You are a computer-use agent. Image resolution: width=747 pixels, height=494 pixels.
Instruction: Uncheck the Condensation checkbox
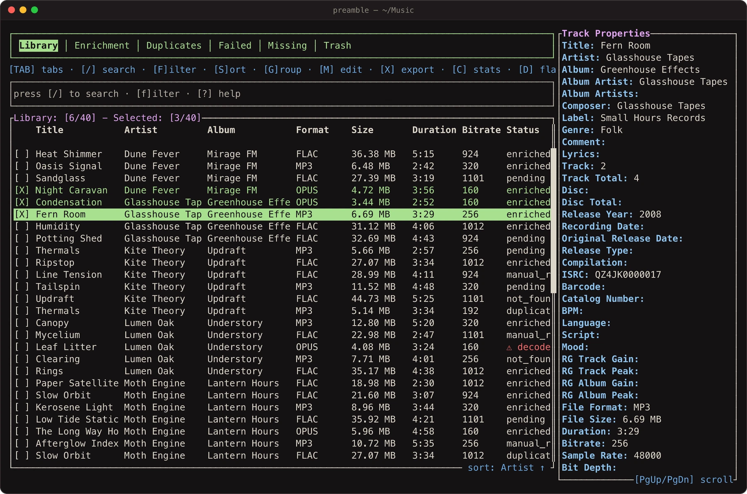click(x=22, y=202)
